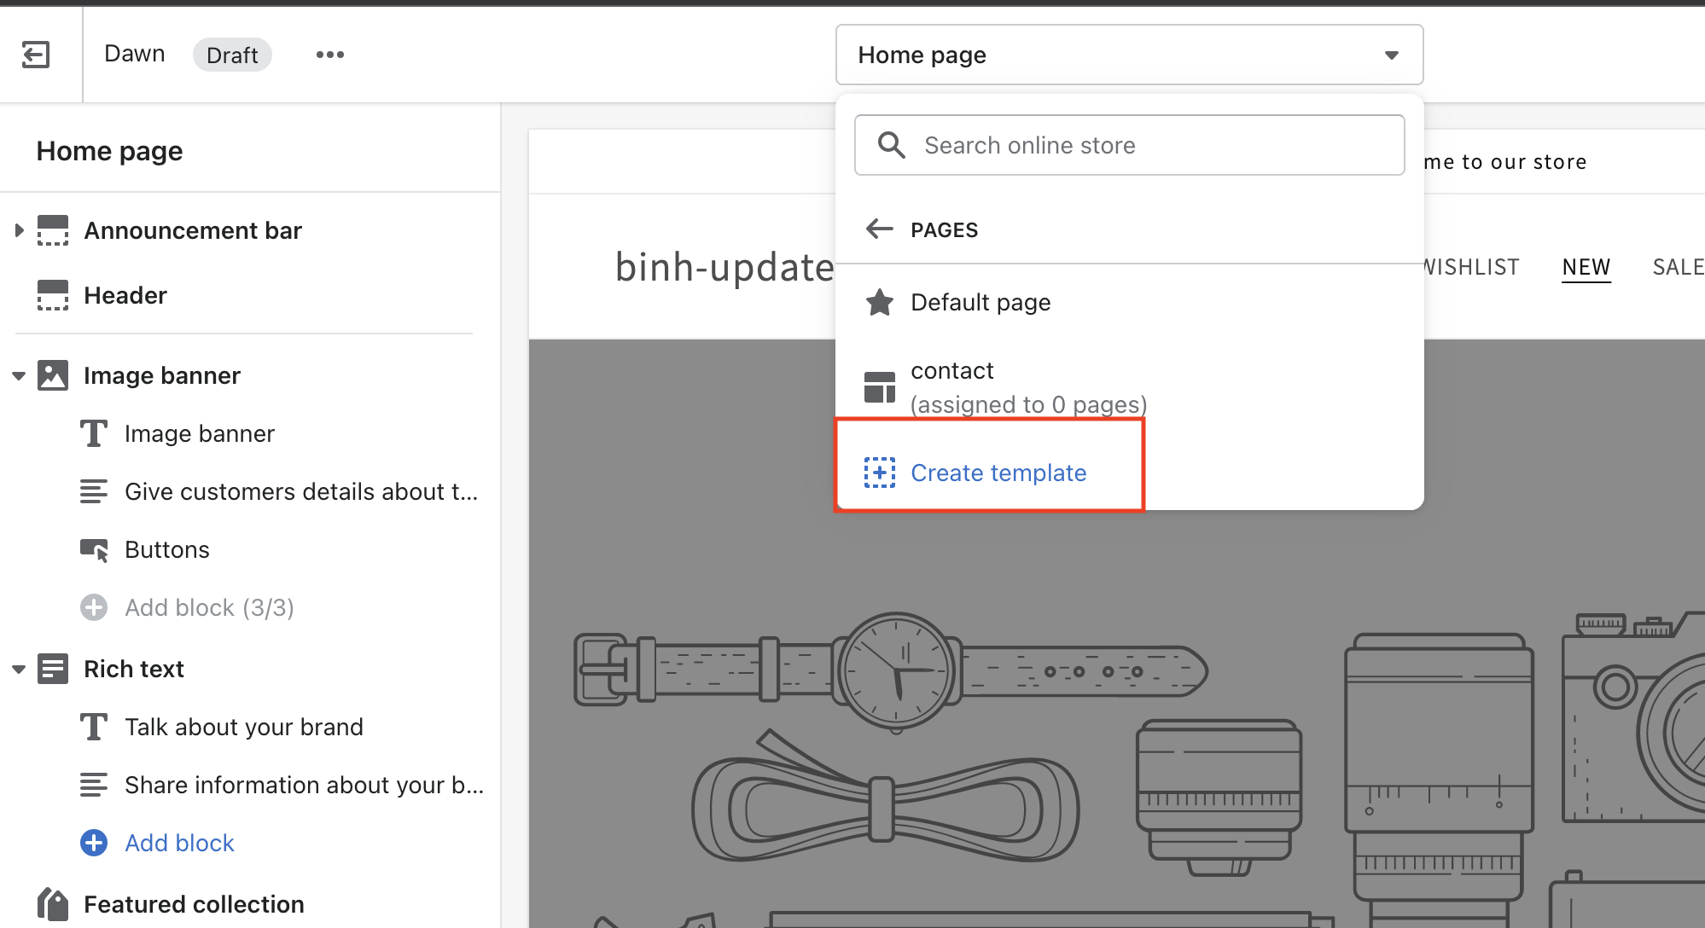Click the exit editor icon
The image size is (1705, 928).
[36, 55]
